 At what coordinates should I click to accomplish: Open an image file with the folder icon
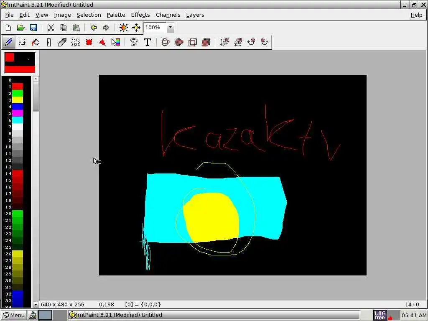(x=21, y=28)
